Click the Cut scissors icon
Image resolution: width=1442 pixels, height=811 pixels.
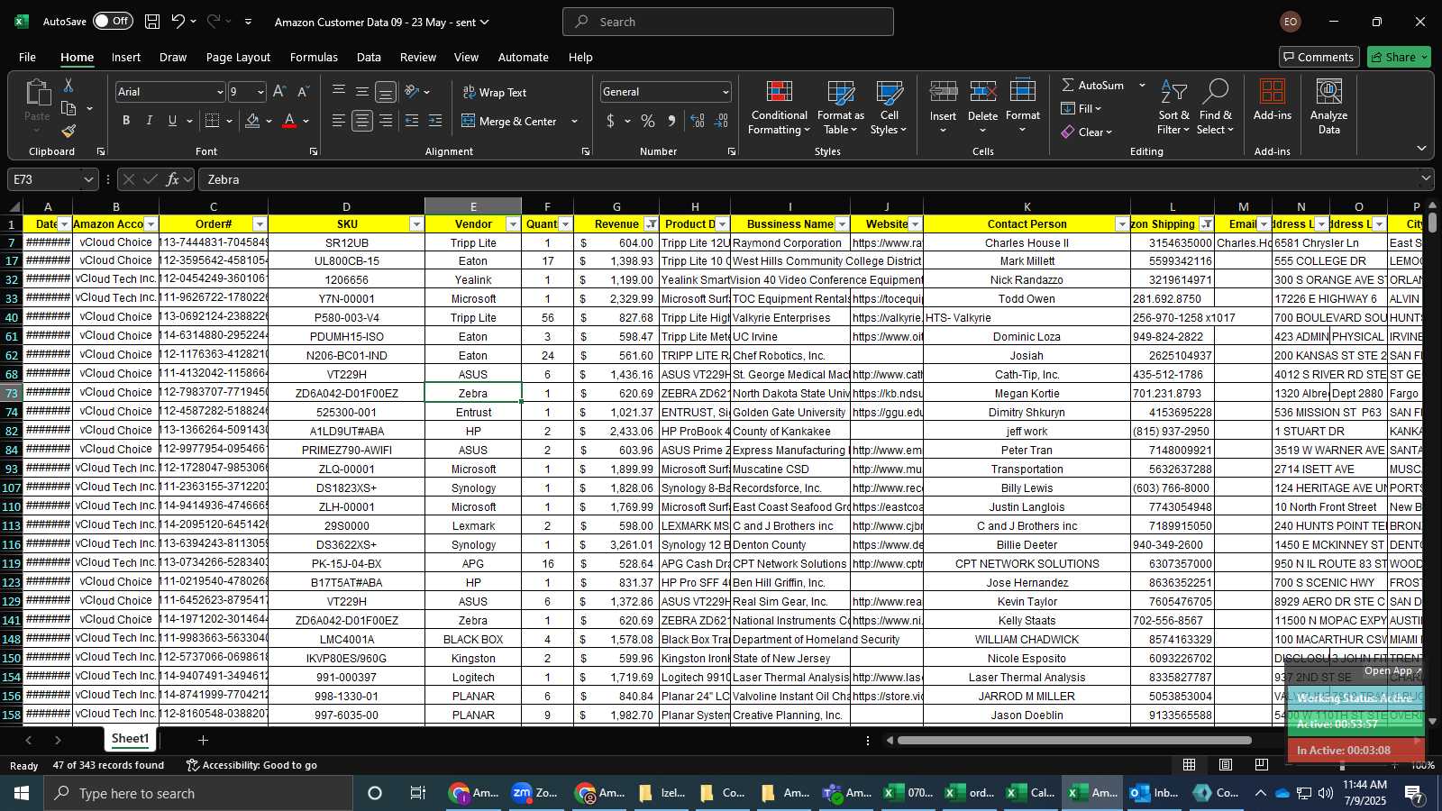68,86
